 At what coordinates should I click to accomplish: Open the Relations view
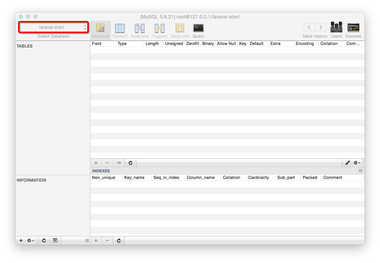[x=140, y=30]
